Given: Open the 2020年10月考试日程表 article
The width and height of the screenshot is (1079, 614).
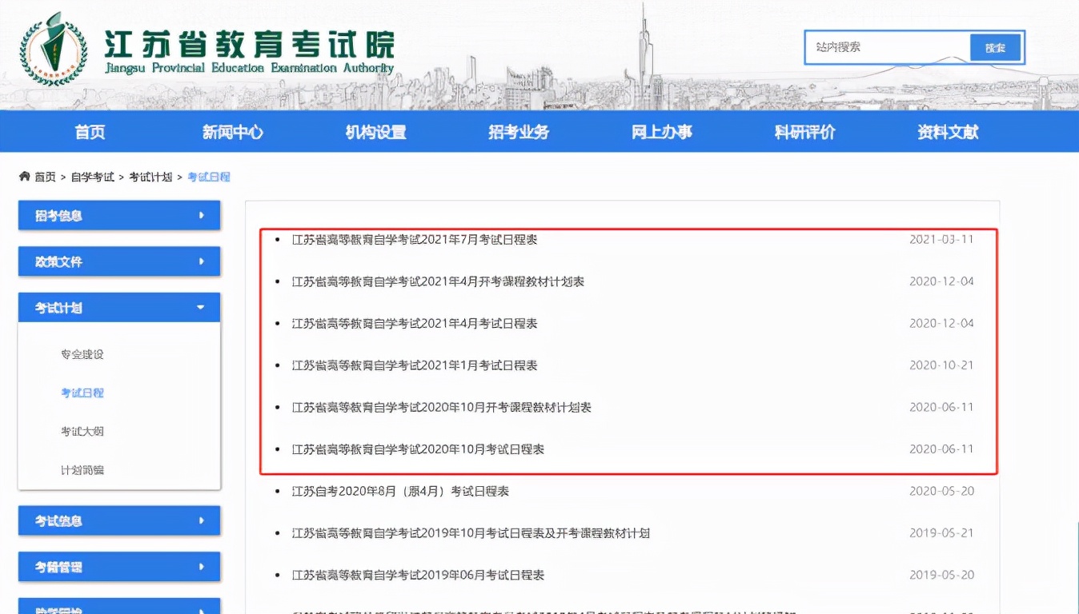Looking at the screenshot, I should tap(420, 449).
